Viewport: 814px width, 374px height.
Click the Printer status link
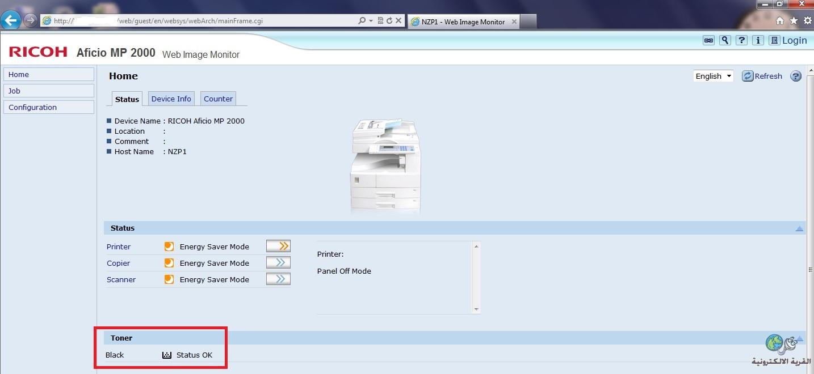[x=119, y=246]
